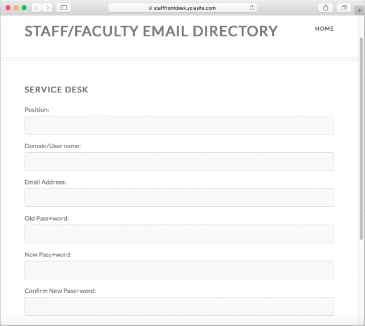This screenshot has width=365, height=326.
Task: Minimize the window with yellow button
Action: [16, 7]
